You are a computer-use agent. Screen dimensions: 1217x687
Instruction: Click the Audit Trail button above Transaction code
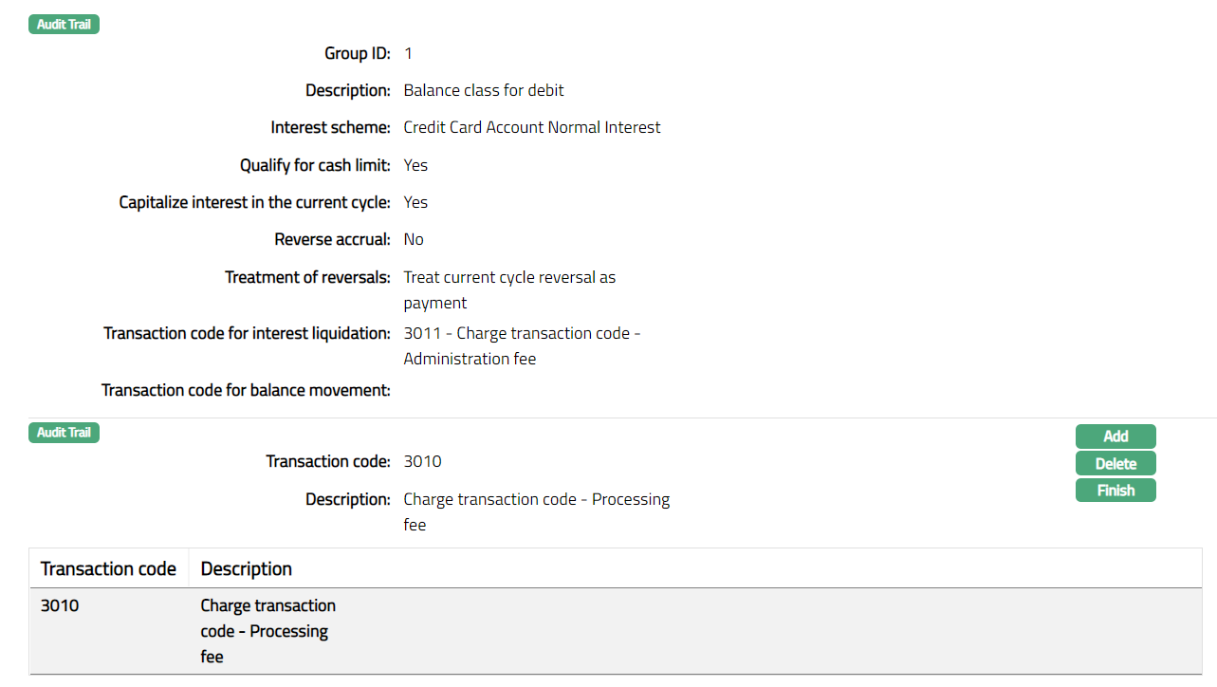tap(64, 433)
